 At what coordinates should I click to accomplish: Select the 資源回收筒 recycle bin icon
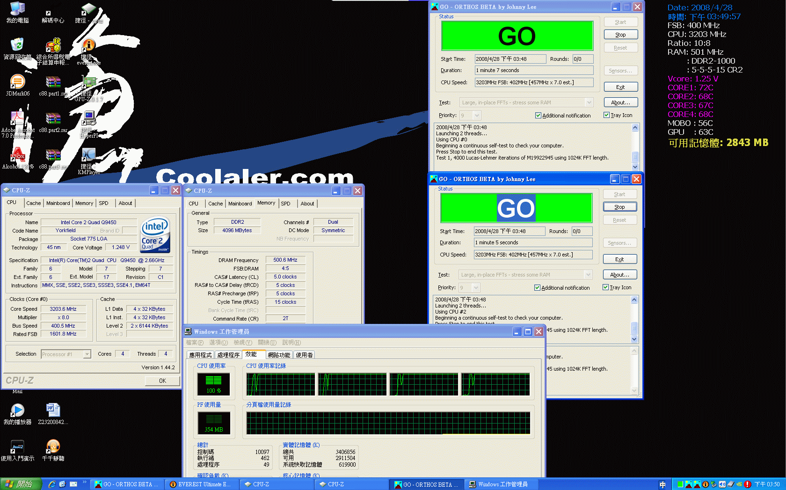point(17,49)
